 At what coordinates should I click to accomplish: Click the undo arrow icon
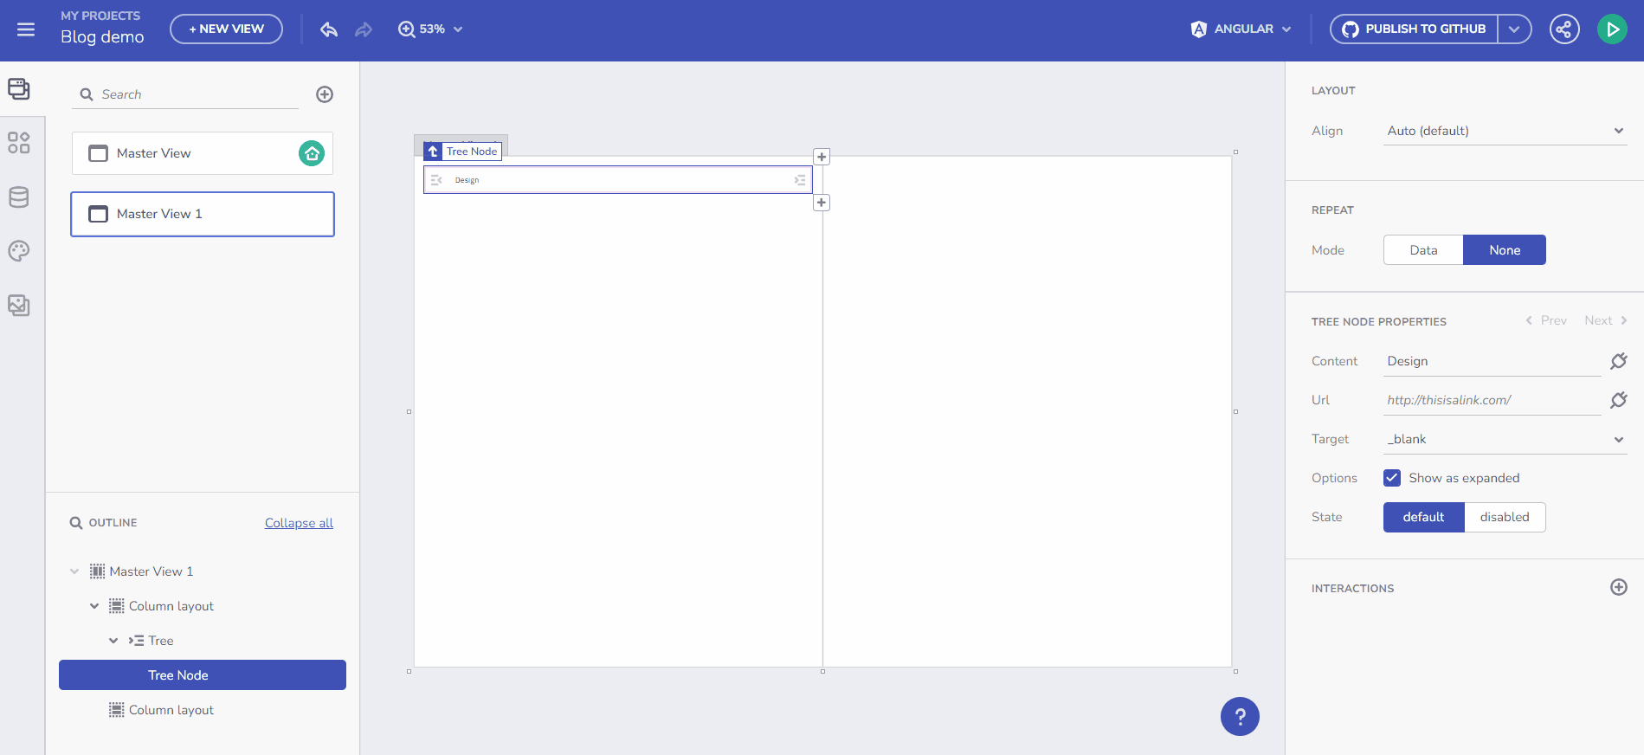pyautogui.click(x=329, y=29)
